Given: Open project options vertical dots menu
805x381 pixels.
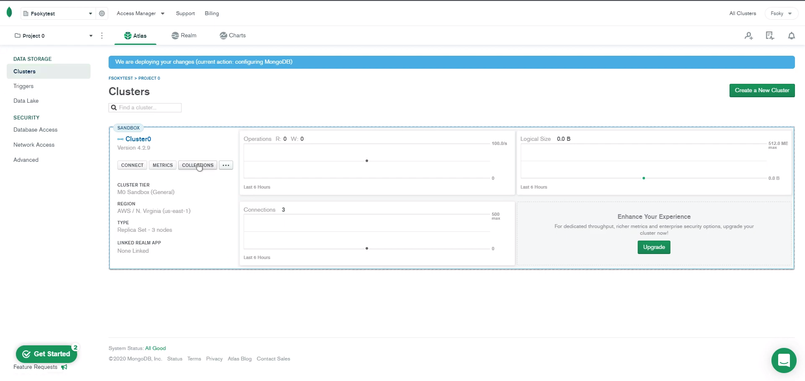Looking at the screenshot, I should coord(102,36).
